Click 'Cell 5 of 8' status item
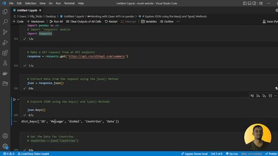 click(x=216, y=154)
